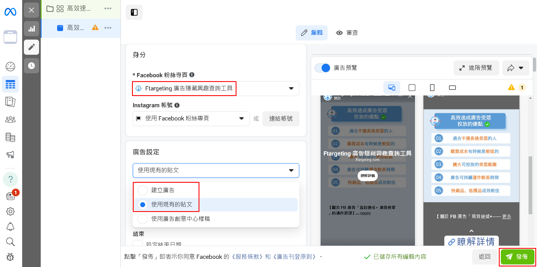Open the megaphone ad settings icon
Viewport: 537px width, 267px height.
(x=10, y=155)
